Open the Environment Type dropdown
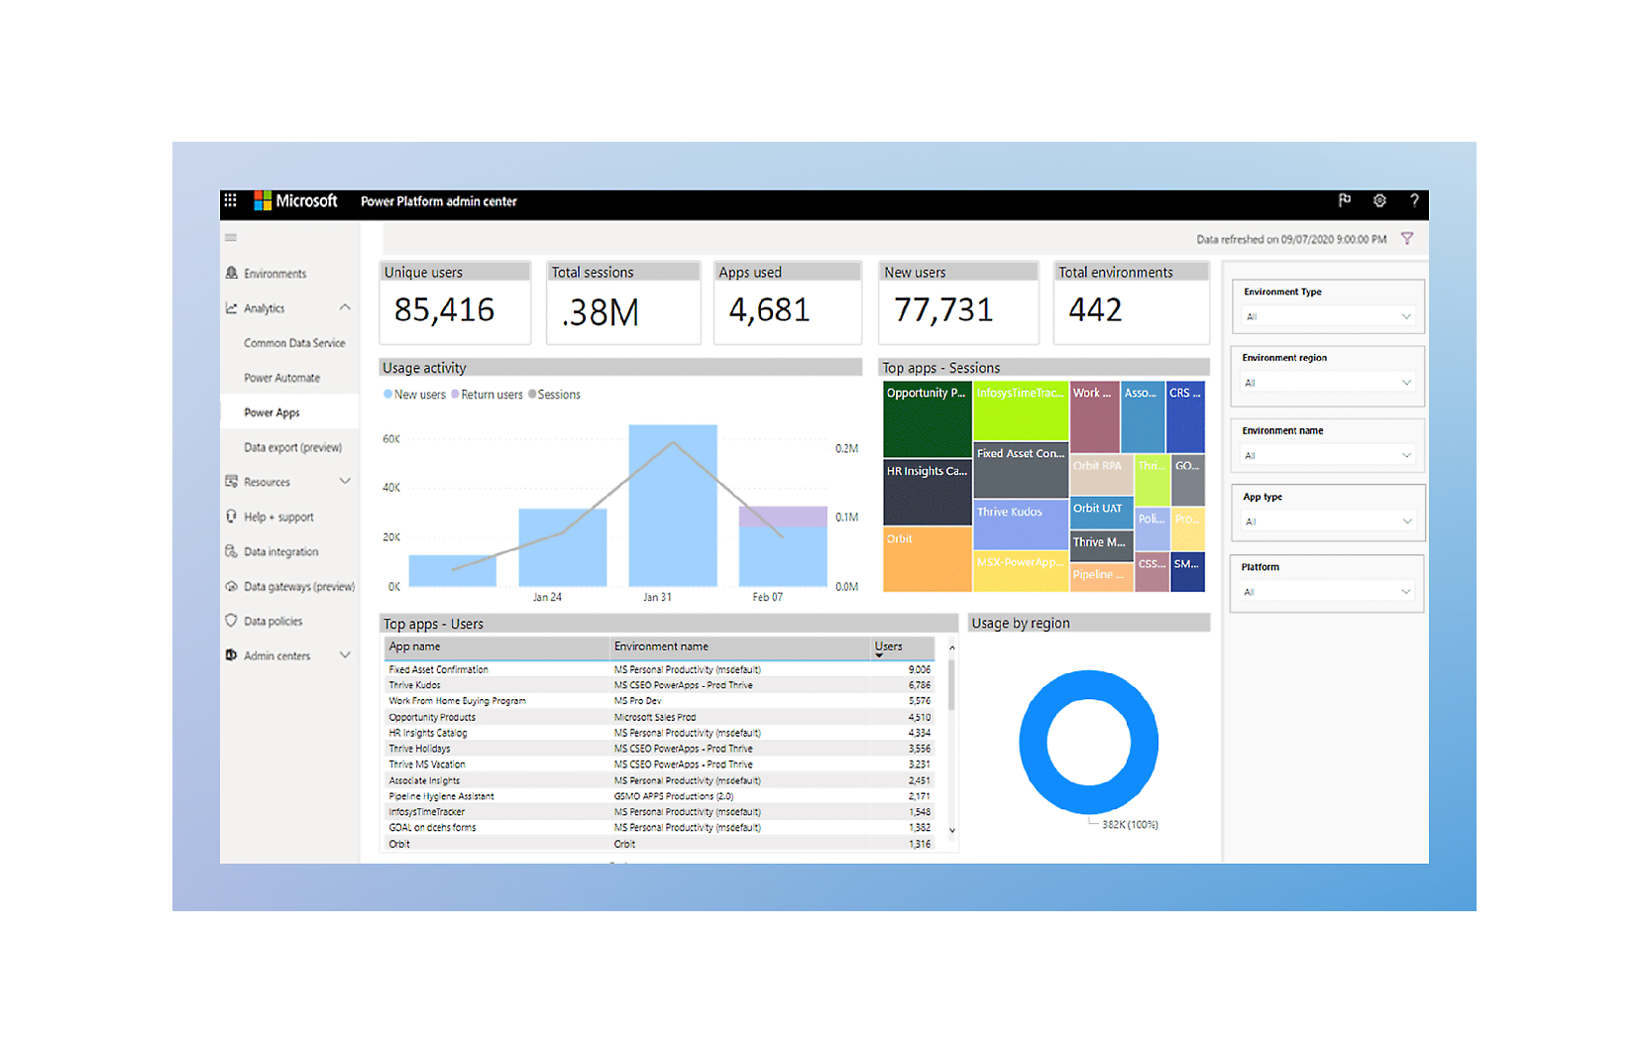The image size is (1649, 1053). point(1328,316)
